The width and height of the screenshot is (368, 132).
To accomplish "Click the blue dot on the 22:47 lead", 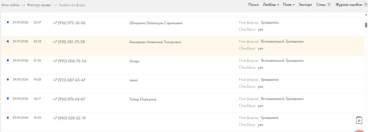I will (8, 22).
